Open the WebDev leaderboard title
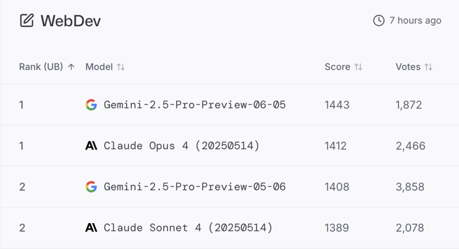Viewport: 459px width, 249px height. pos(71,21)
